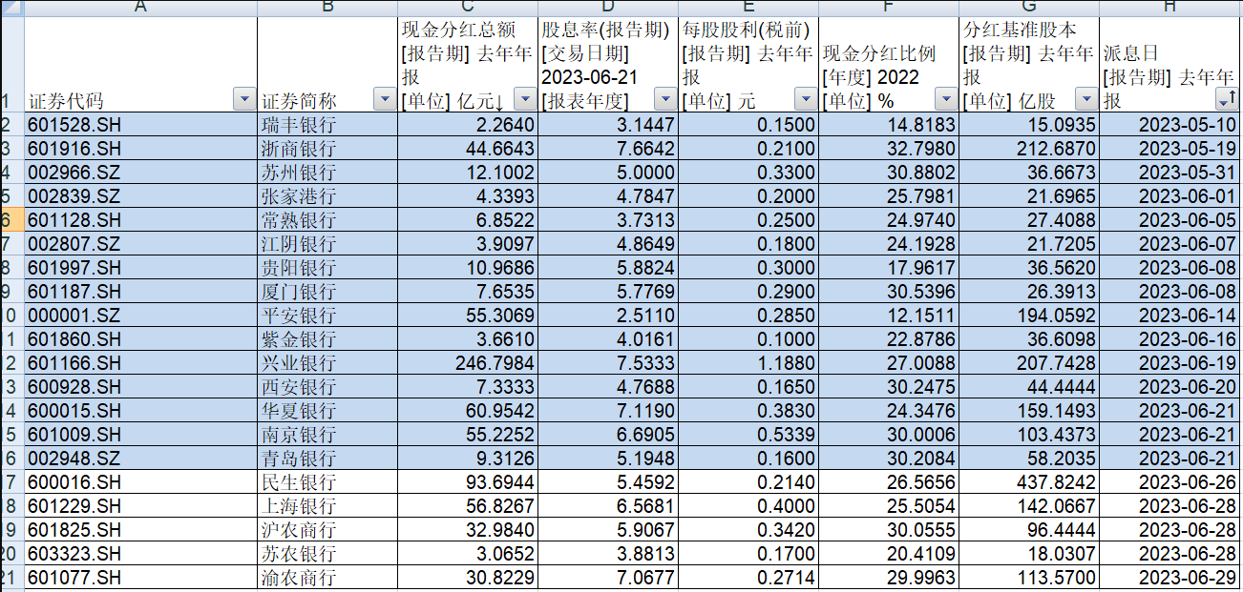Select the 贵阳银行 name cell
The height and width of the screenshot is (592, 1243).
327,267
